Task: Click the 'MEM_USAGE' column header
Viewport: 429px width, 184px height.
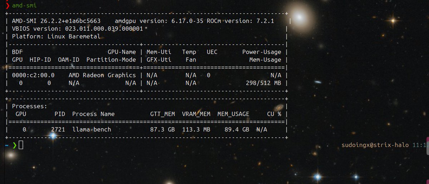Action: 233,114
